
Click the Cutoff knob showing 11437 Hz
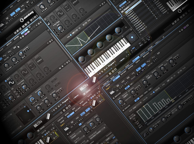(32, 99)
